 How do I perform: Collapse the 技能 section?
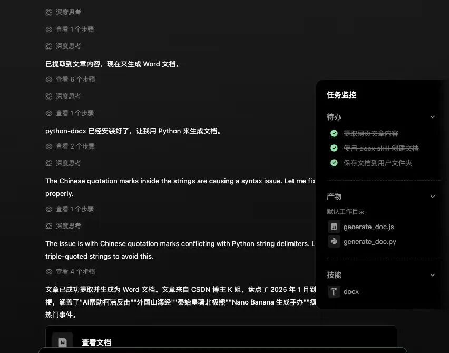(433, 274)
